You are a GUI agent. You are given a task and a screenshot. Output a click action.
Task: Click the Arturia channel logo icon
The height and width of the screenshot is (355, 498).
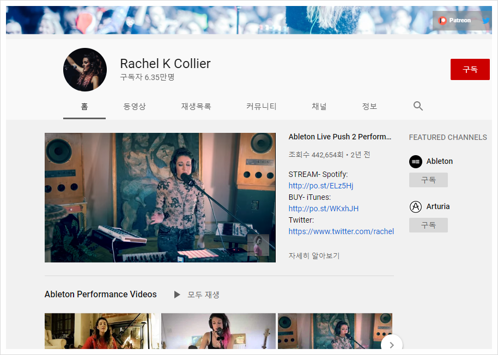[x=415, y=207]
